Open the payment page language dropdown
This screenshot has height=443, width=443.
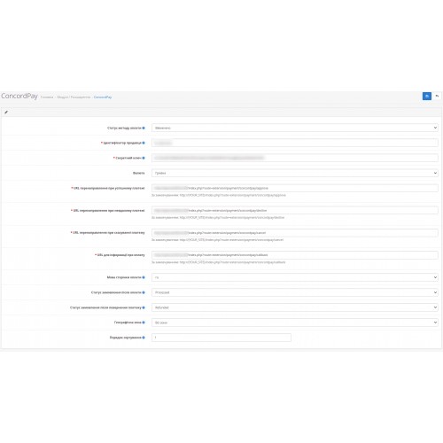pos(295,277)
